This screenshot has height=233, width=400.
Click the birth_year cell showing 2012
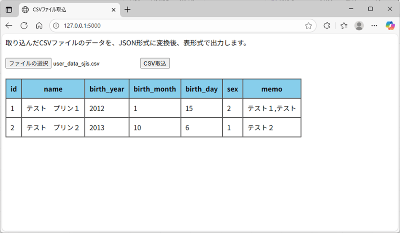click(107, 108)
